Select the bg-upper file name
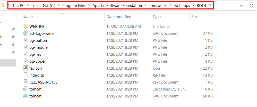257x107 pixels. (x=38, y=61)
